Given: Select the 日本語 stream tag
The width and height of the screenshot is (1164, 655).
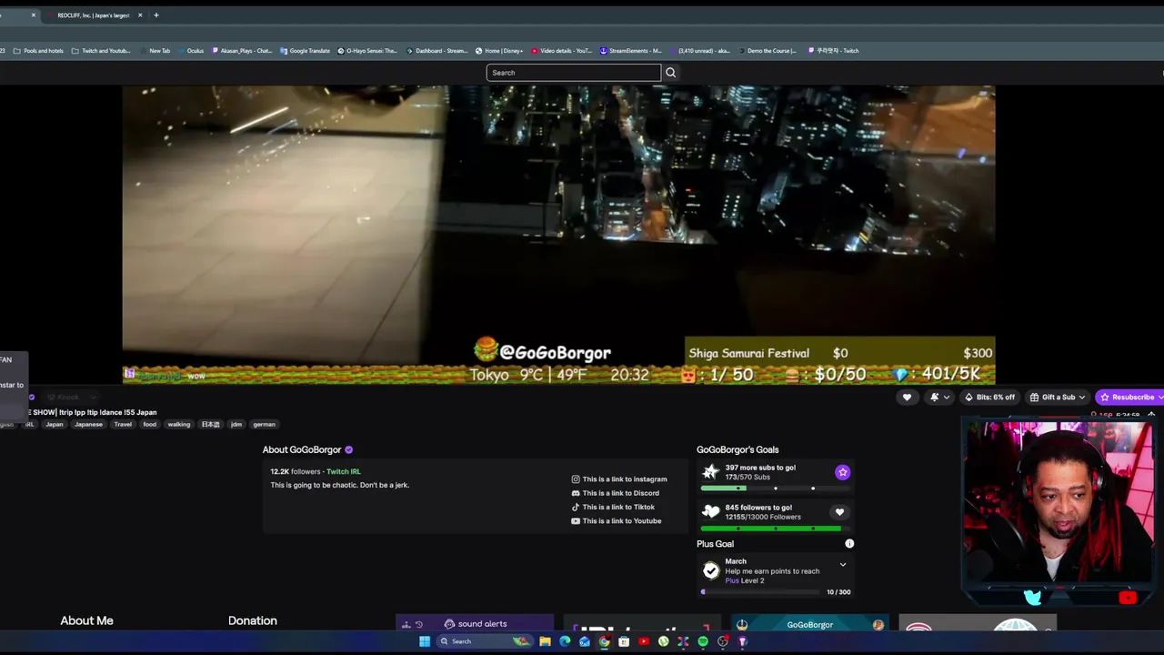Looking at the screenshot, I should (210, 425).
